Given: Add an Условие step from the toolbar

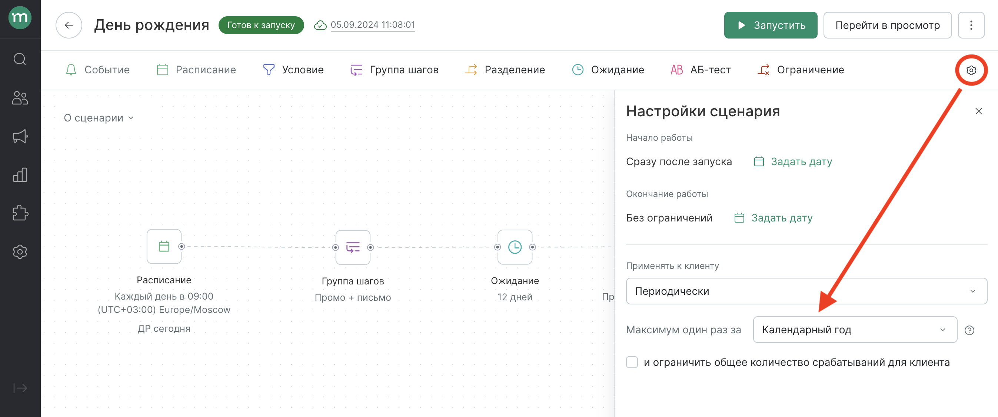Looking at the screenshot, I should click(x=293, y=70).
